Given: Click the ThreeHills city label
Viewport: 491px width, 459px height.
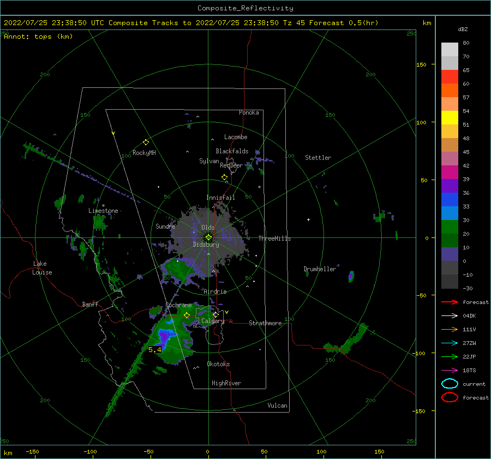Looking at the screenshot, I should [x=274, y=239].
